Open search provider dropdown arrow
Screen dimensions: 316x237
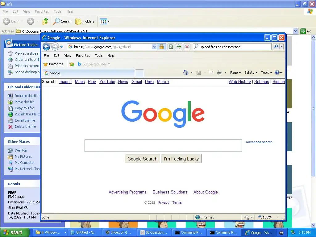coord(281,47)
